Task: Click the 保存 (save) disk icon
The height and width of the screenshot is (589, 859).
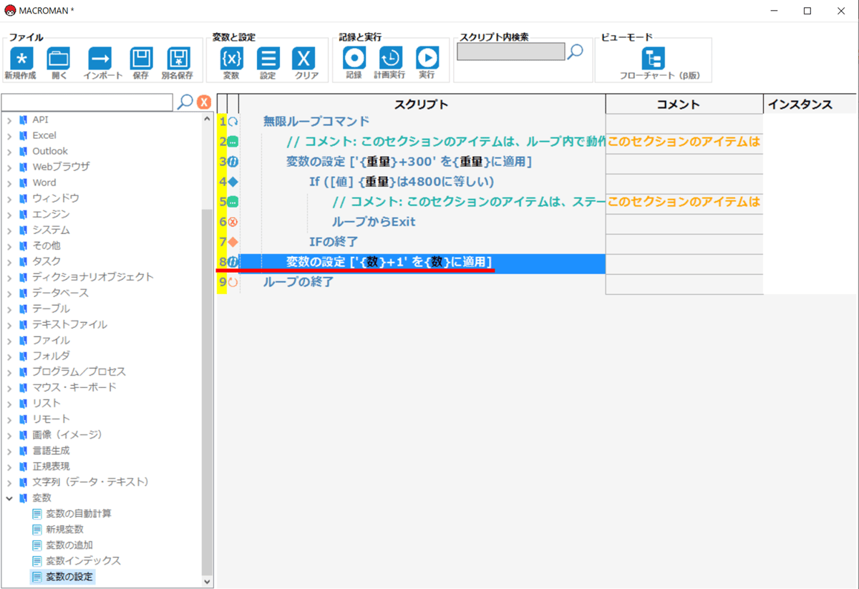Action: pyautogui.click(x=141, y=59)
